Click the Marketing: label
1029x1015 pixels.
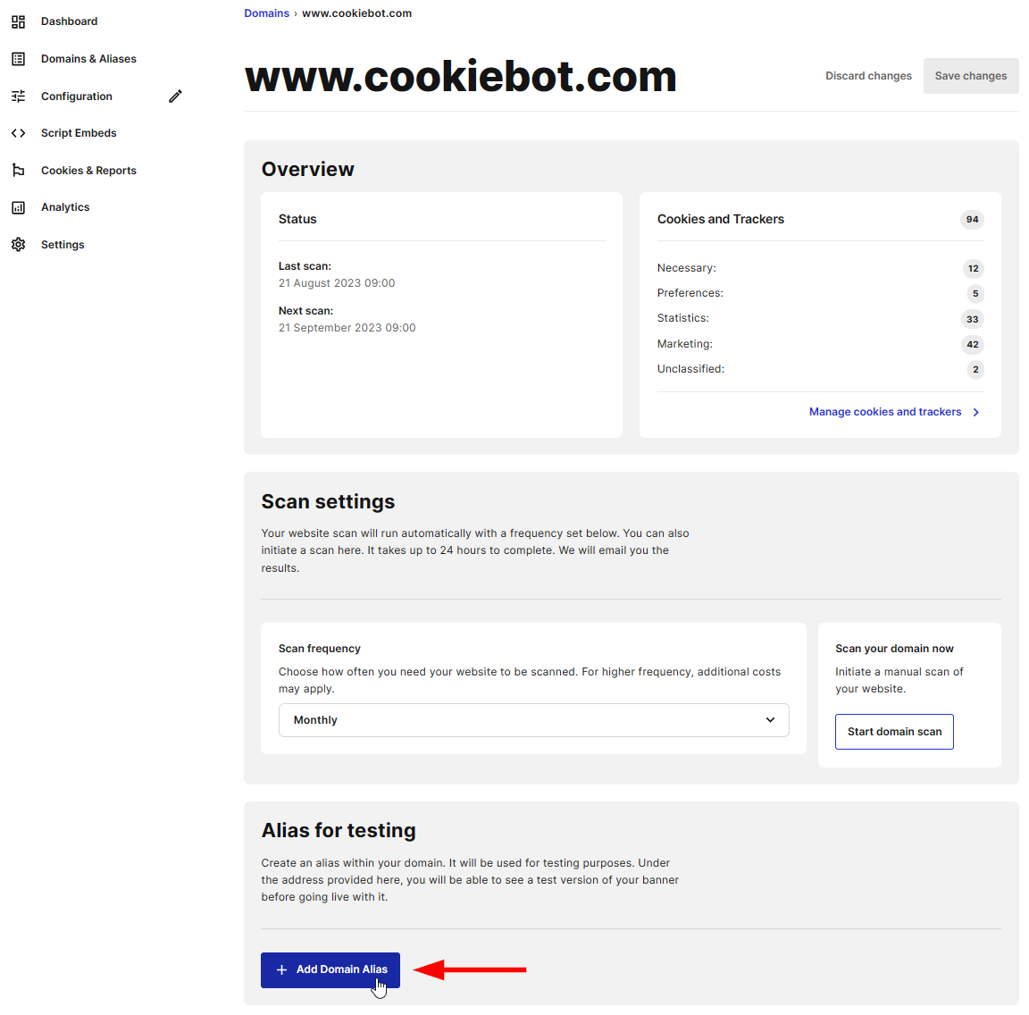[684, 344]
